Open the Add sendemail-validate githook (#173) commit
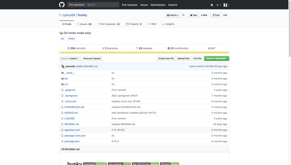291x165 pixels. pos(134,113)
